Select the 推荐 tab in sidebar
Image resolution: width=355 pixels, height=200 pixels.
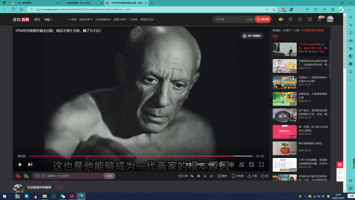[275, 36]
